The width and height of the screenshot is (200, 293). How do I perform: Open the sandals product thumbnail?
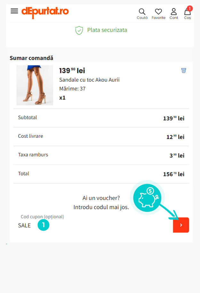[35, 85]
